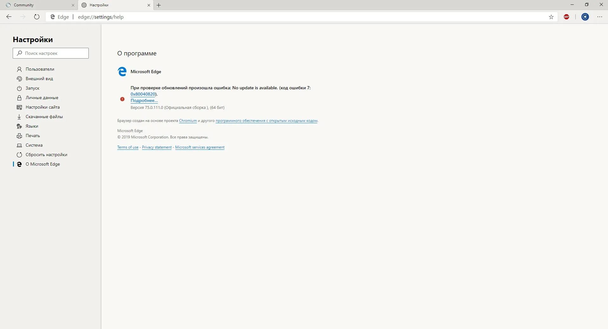Click the Запуск power icon
The width and height of the screenshot is (608, 329).
(19, 88)
